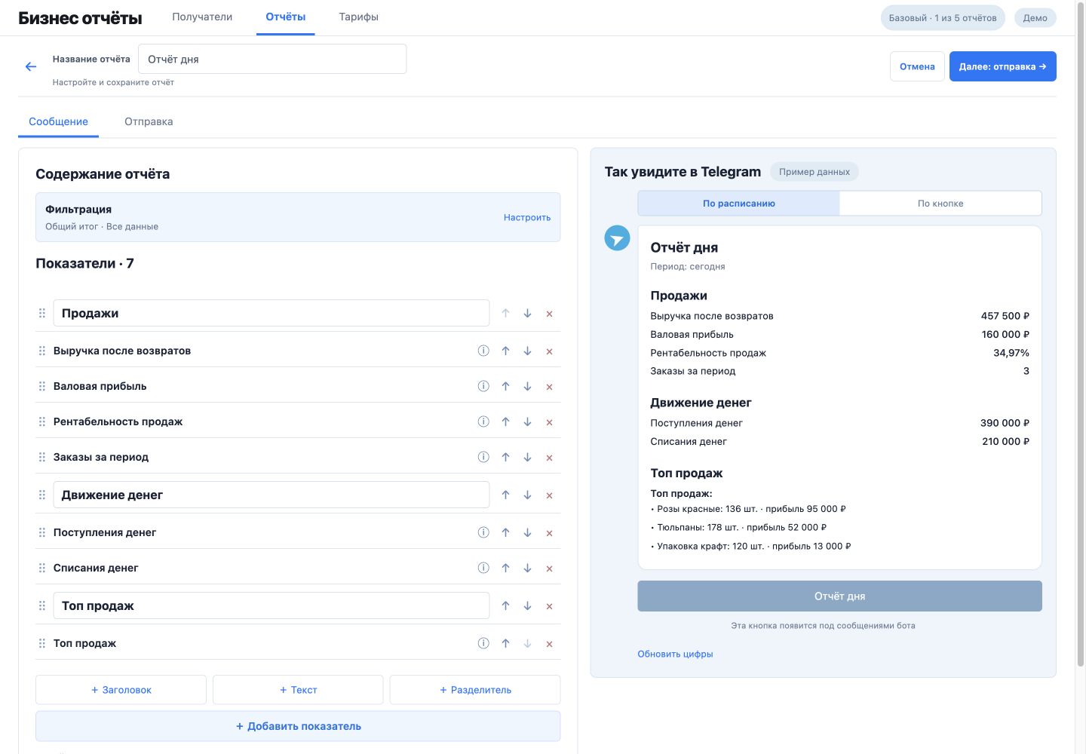Show info for Выручка после возвратов
Viewport: 1086px width, 754px height.
pyautogui.click(x=483, y=351)
